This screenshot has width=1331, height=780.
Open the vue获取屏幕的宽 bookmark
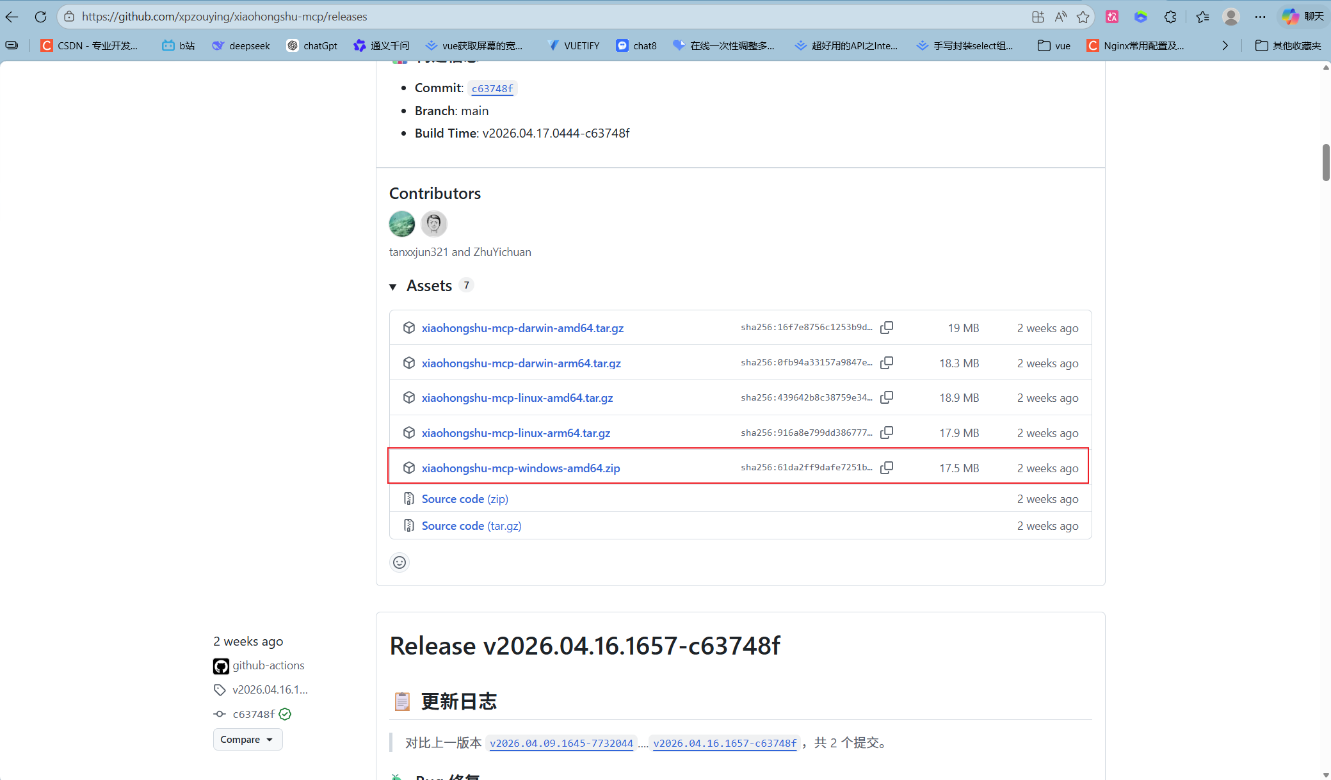click(x=474, y=45)
